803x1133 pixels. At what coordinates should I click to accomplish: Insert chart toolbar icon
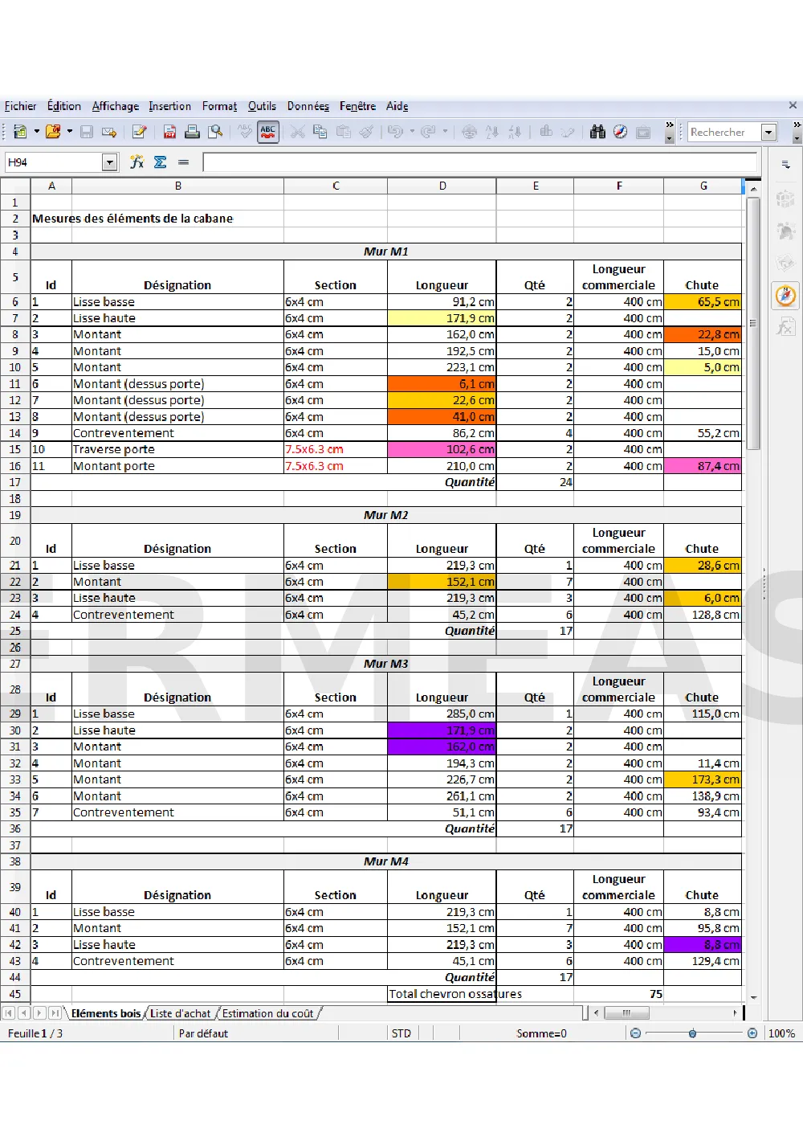[x=546, y=132]
